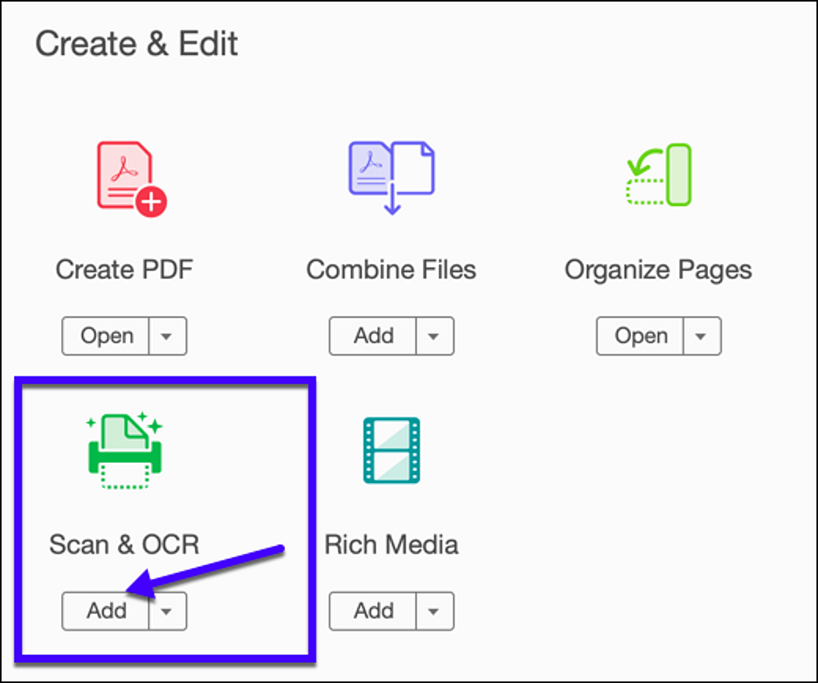Screen dimensions: 818x683
Task: Click the green rotate-page icon above Organize Pages
Action: point(658,175)
